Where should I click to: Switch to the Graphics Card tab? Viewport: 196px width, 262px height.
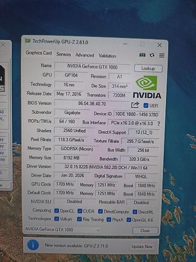point(39,53)
